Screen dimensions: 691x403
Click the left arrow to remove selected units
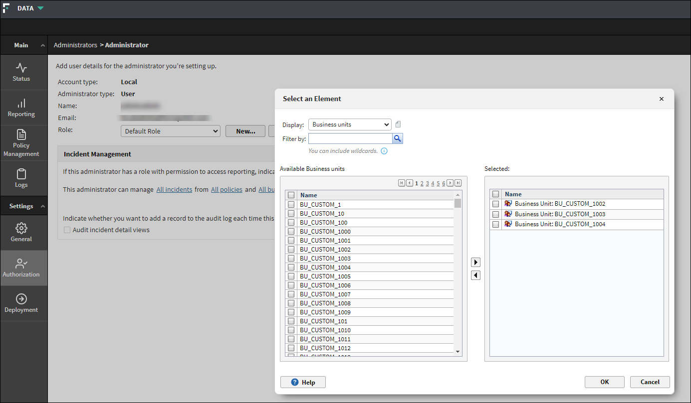(476, 275)
